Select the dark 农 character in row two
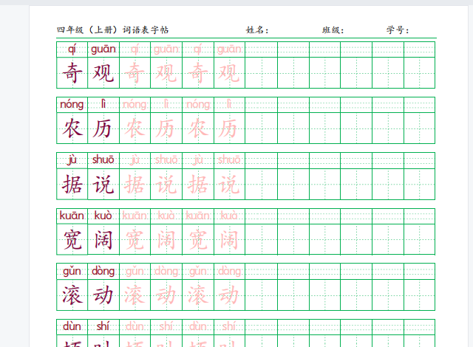Image resolution: width=473 pixels, height=347 pixels. 72,128
